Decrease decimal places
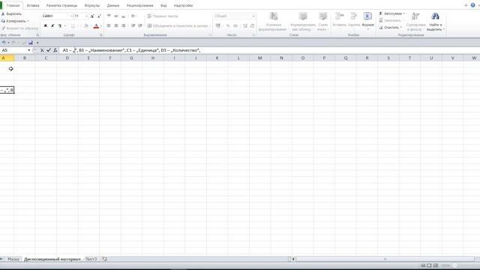The height and width of the screenshot is (270, 480). click(x=252, y=25)
